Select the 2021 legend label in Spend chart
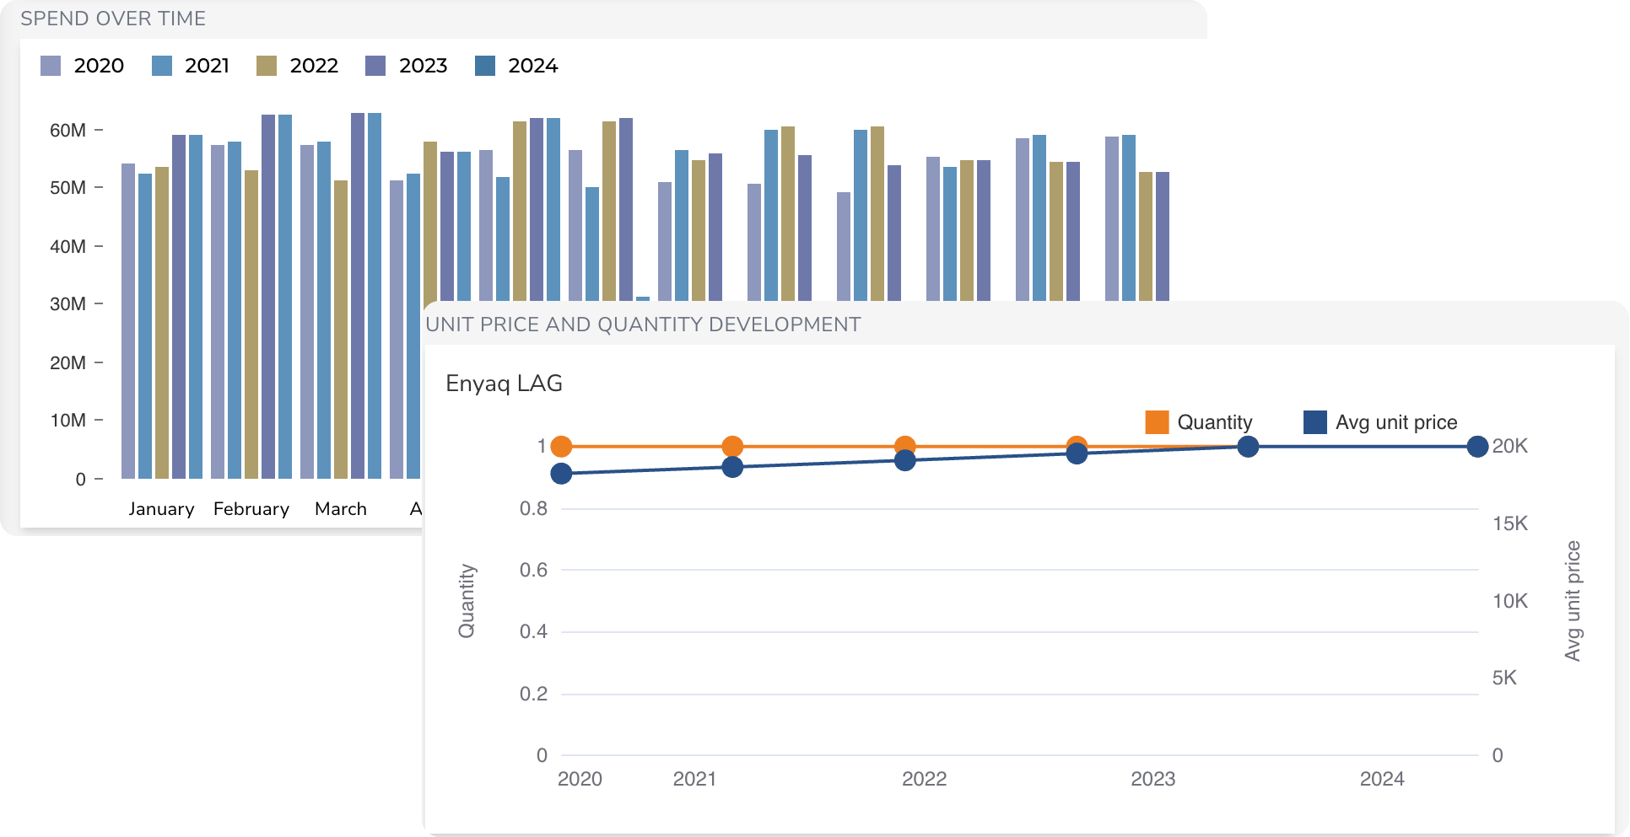The width and height of the screenshot is (1630, 837). (208, 66)
